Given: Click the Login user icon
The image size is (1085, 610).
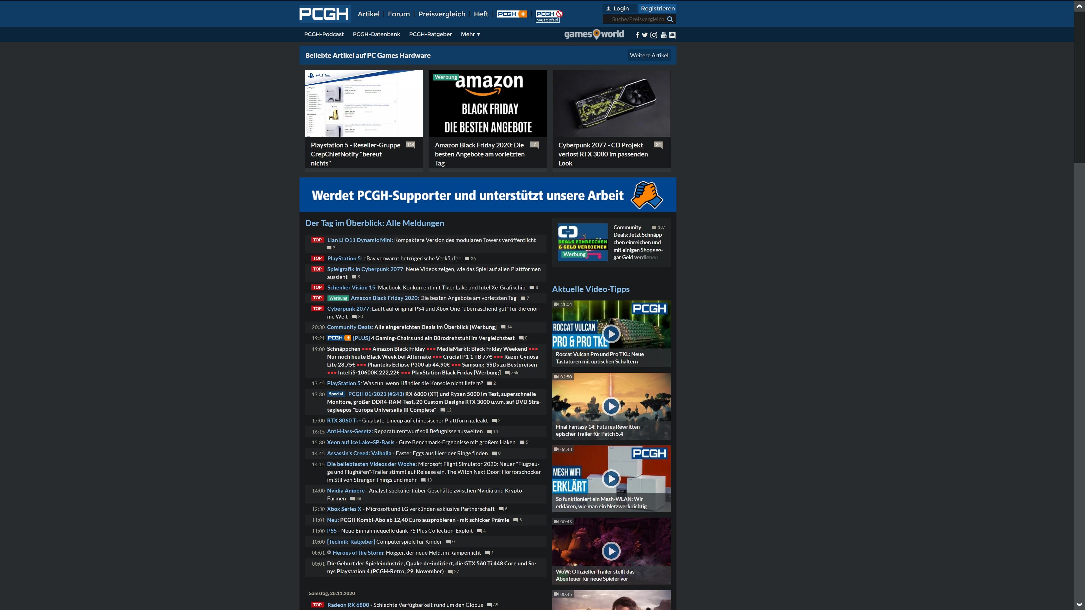Looking at the screenshot, I should pyautogui.click(x=608, y=8).
